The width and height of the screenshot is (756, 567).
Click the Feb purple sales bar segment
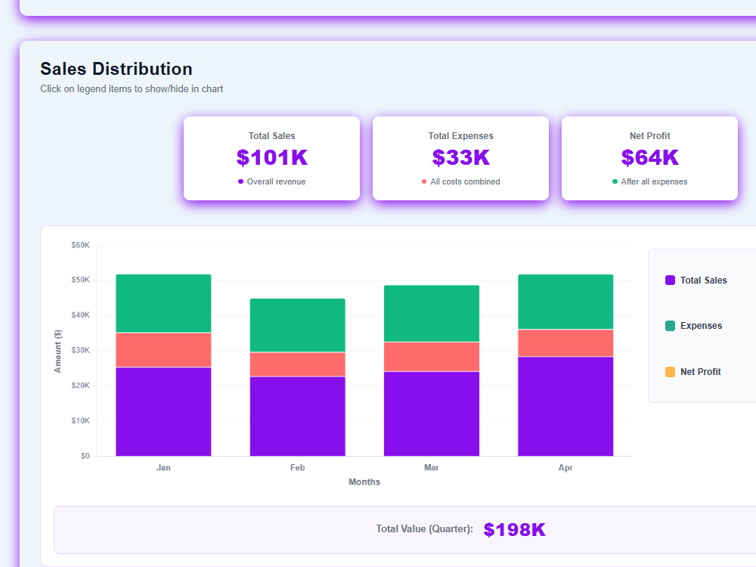pyautogui.click(x=297, y=416)
